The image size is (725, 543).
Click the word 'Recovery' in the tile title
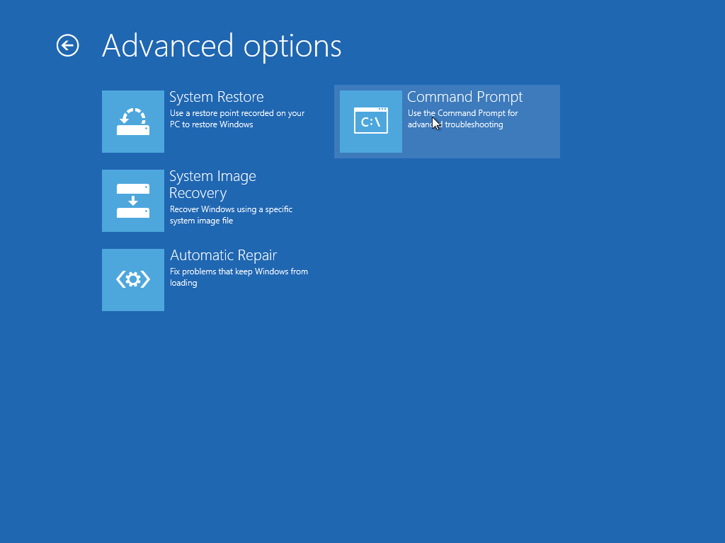coord(198,194)
